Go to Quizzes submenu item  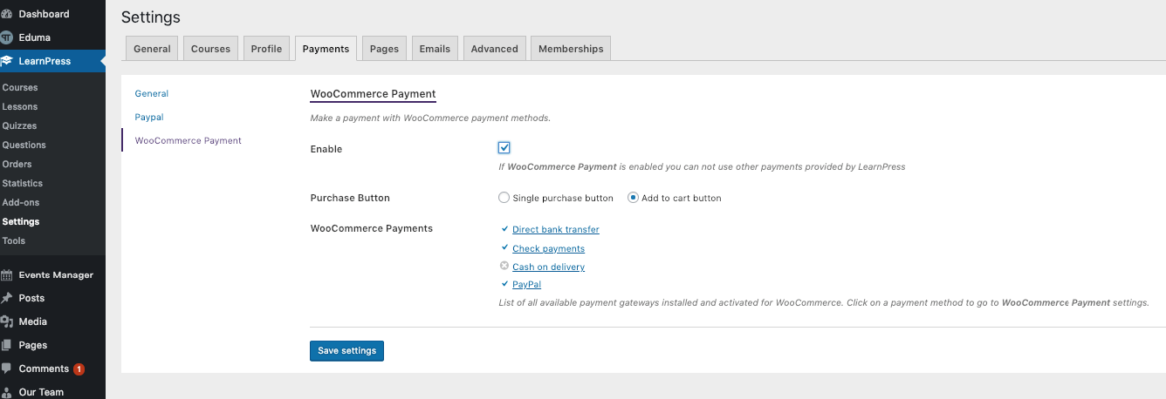tap(20, 125)
